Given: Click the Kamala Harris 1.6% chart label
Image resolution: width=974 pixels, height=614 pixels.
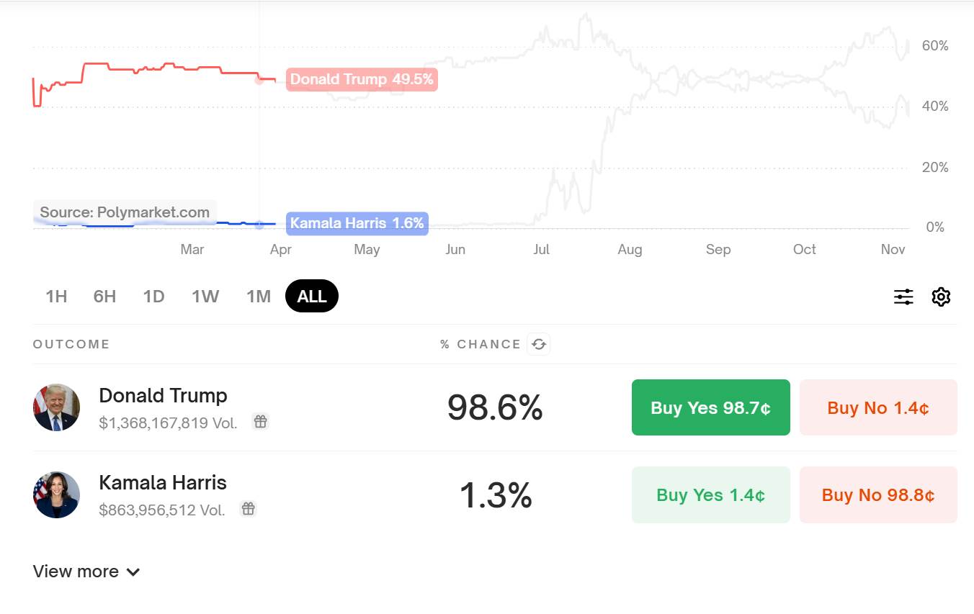Looking at the screenshot, I should pyautogui.click(x=357, y=223).
